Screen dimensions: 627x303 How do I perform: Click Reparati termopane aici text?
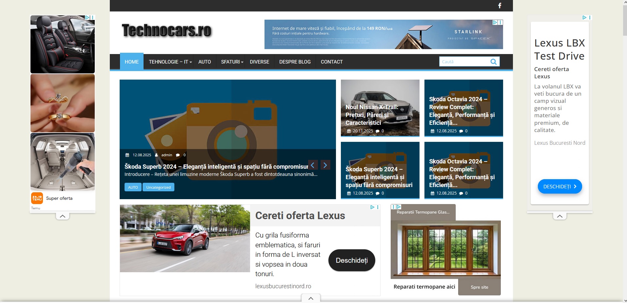[x=424, y=287]
